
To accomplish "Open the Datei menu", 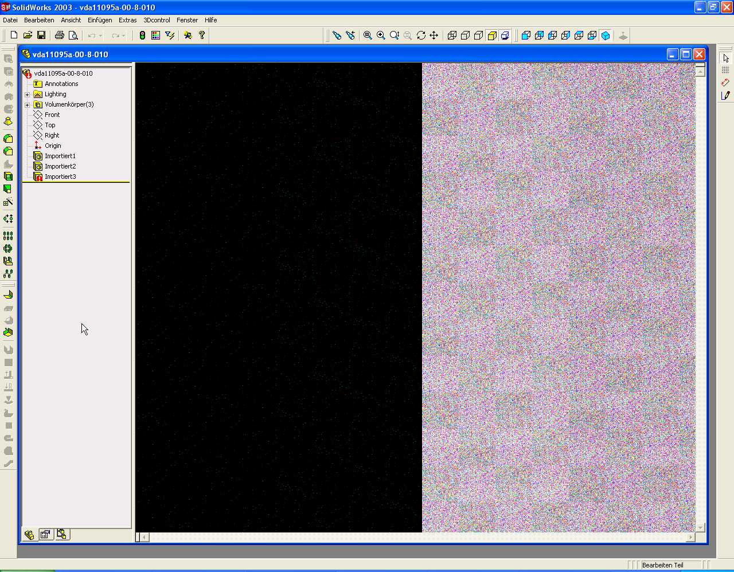I will pyautogui.click(x=10, y=20).
